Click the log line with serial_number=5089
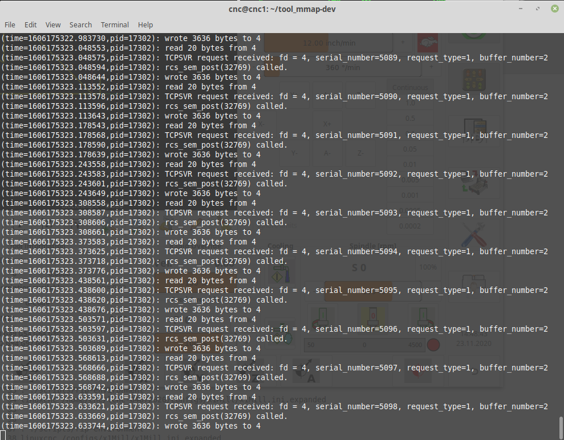 [x=274, y=58]
